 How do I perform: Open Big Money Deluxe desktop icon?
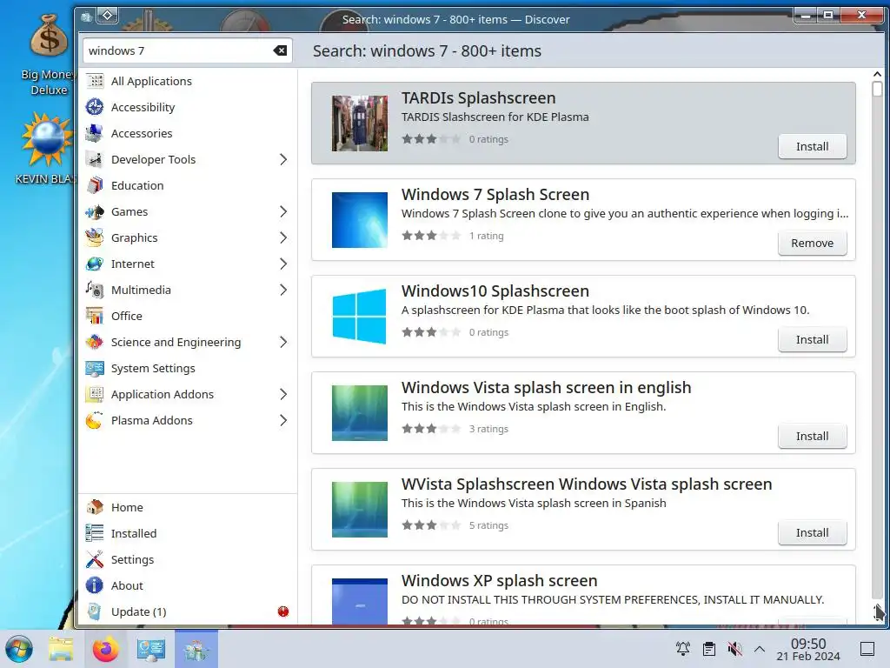point(49,55)
